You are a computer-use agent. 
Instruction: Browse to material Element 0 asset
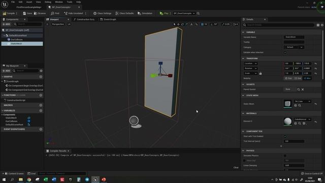300,124
